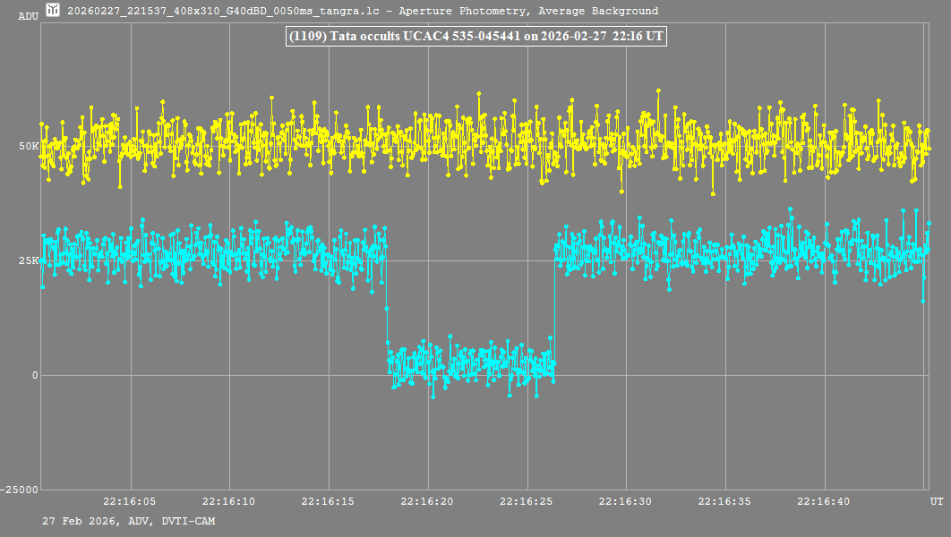
Task: Select the 22:16:35 time axis tick
Action: click(x=724, y=502)
